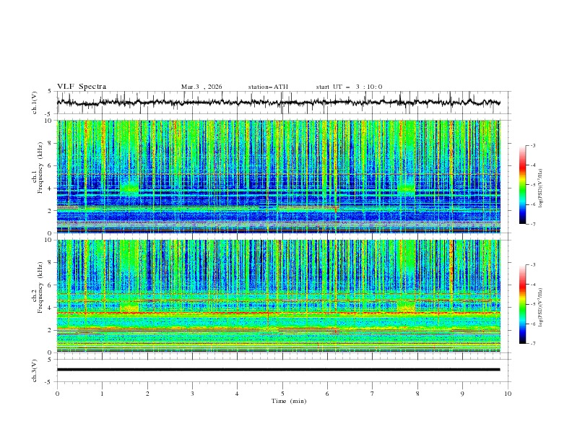Click the date "Mar.3 , 2026"
This screenshot has width=572, height=442.
point(201,87)
